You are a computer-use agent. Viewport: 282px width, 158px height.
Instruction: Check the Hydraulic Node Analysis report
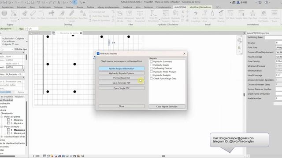click(x=151, y=72)
